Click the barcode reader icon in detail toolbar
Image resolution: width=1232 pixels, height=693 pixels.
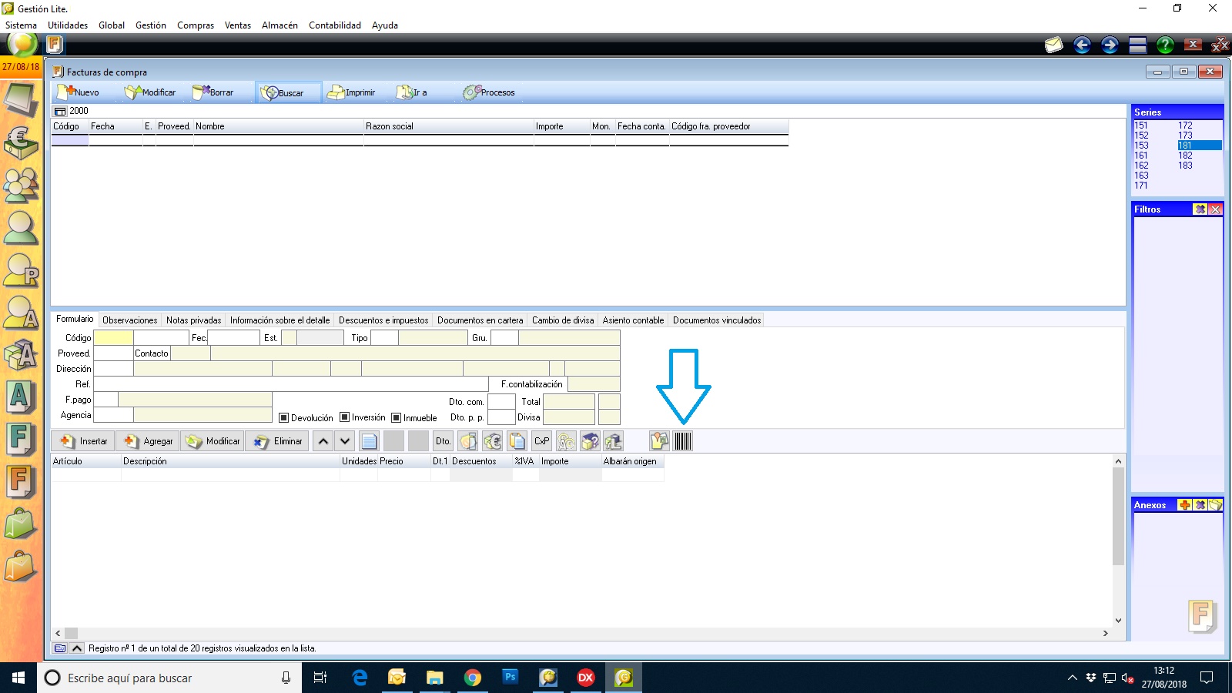(x=683, y=441)
